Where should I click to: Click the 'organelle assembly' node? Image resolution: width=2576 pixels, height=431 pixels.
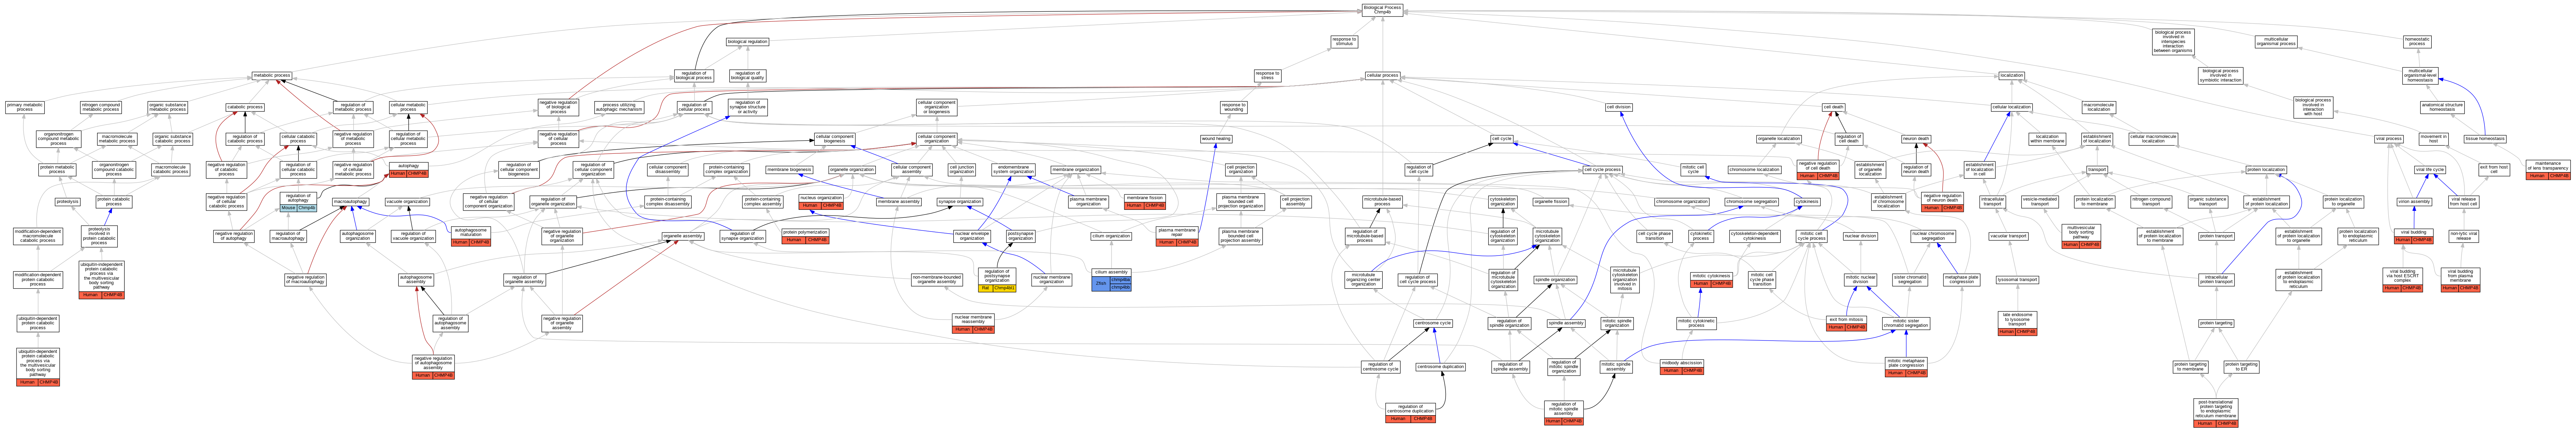point(683,236)
